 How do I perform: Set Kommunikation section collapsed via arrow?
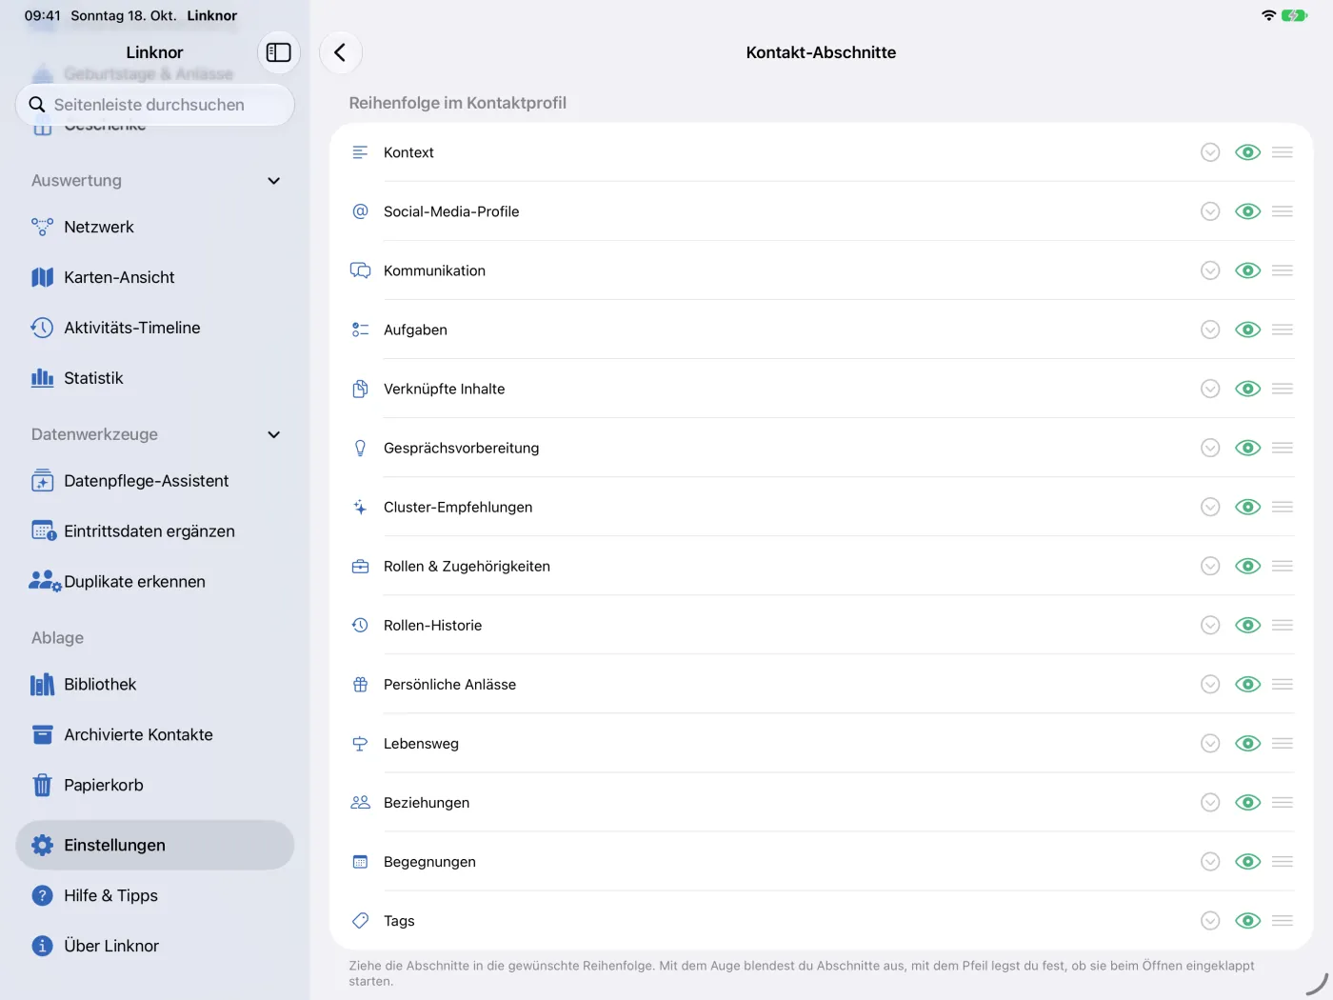click(1210, 270)
